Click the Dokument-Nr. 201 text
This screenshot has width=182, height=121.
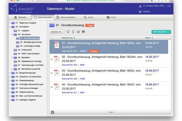pyautogui.click(x=69, y=93)
